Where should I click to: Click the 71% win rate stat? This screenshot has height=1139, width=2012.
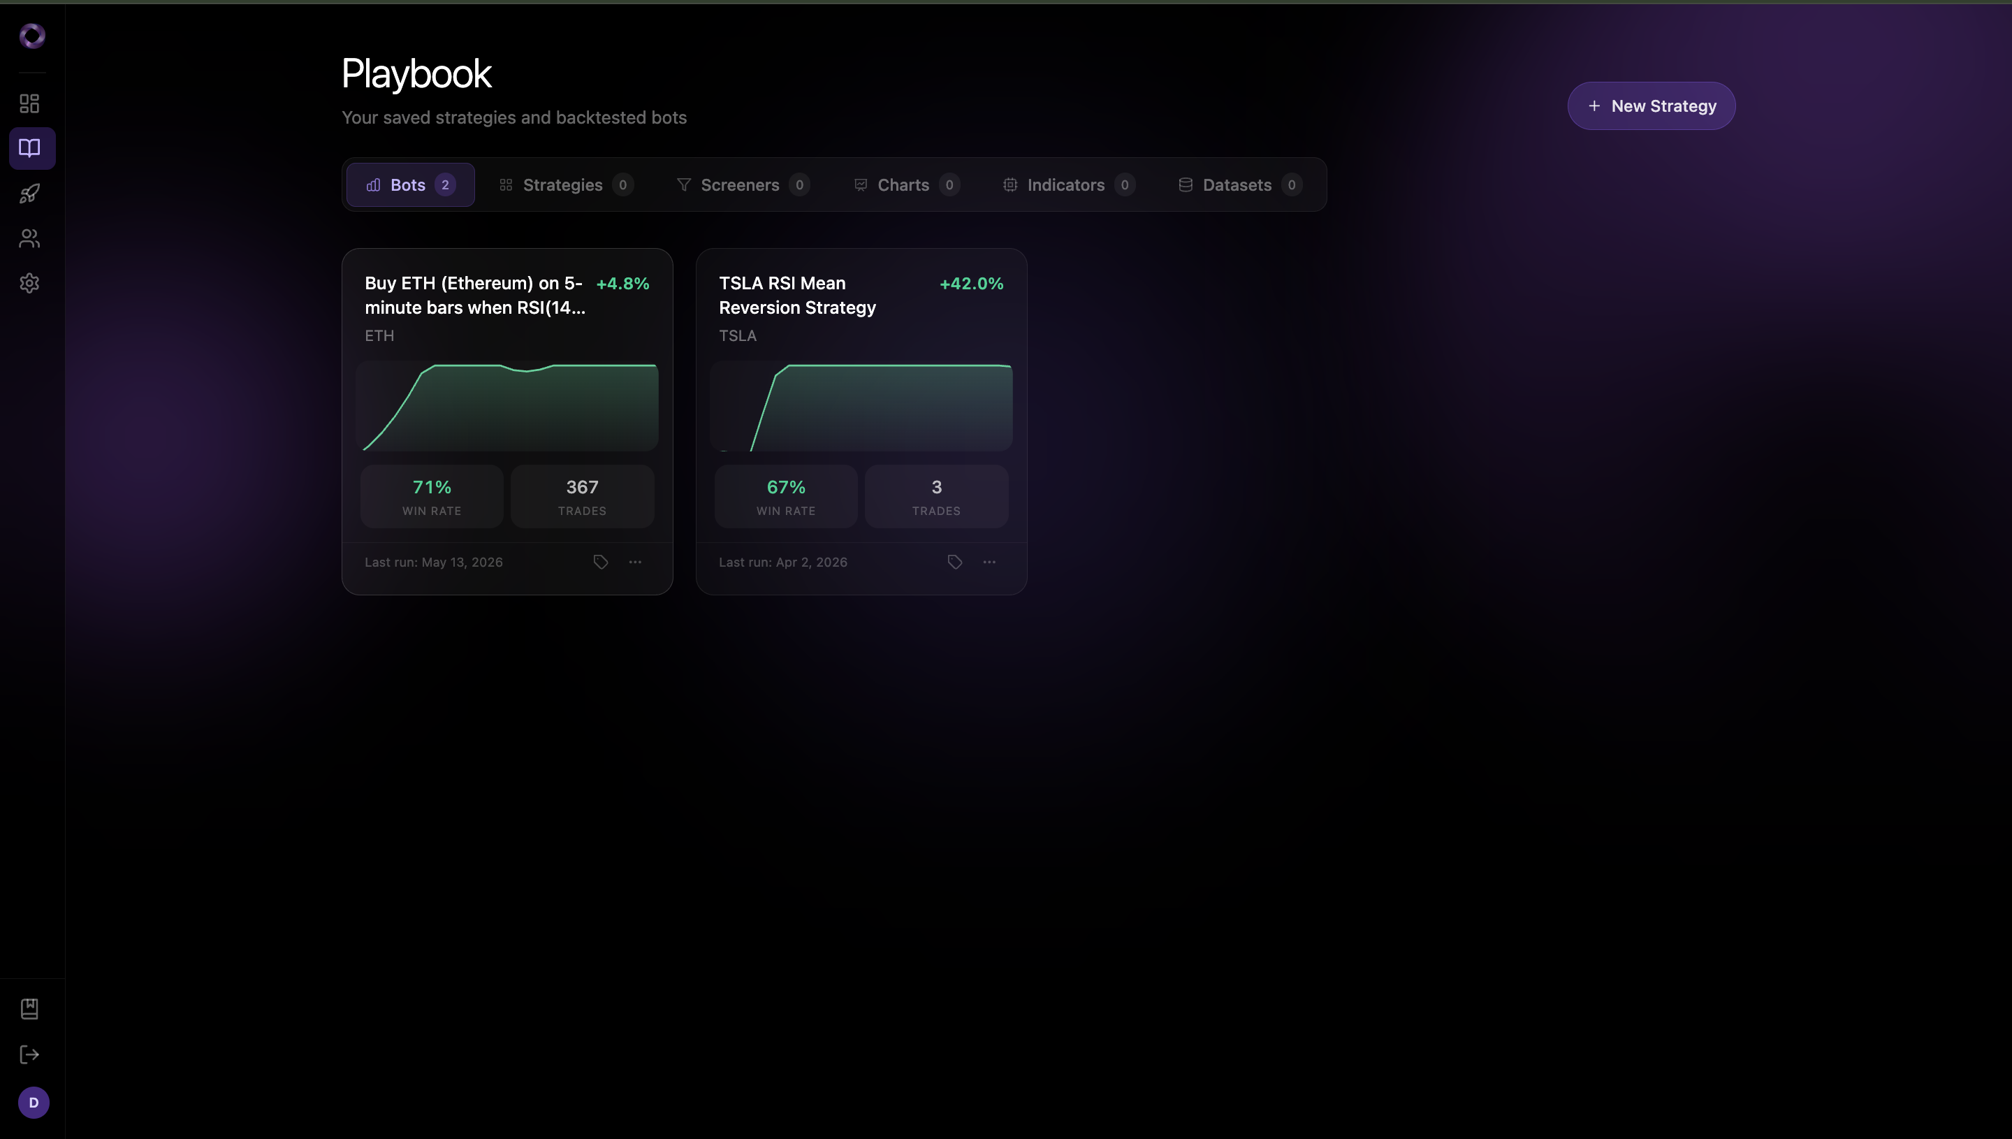pos(432,496)
